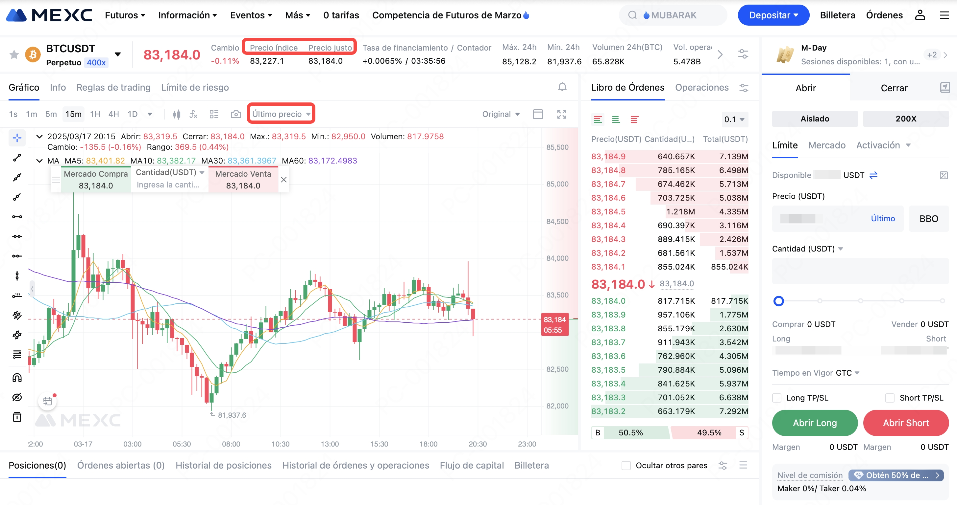Click the price alert bell icon

562,87
